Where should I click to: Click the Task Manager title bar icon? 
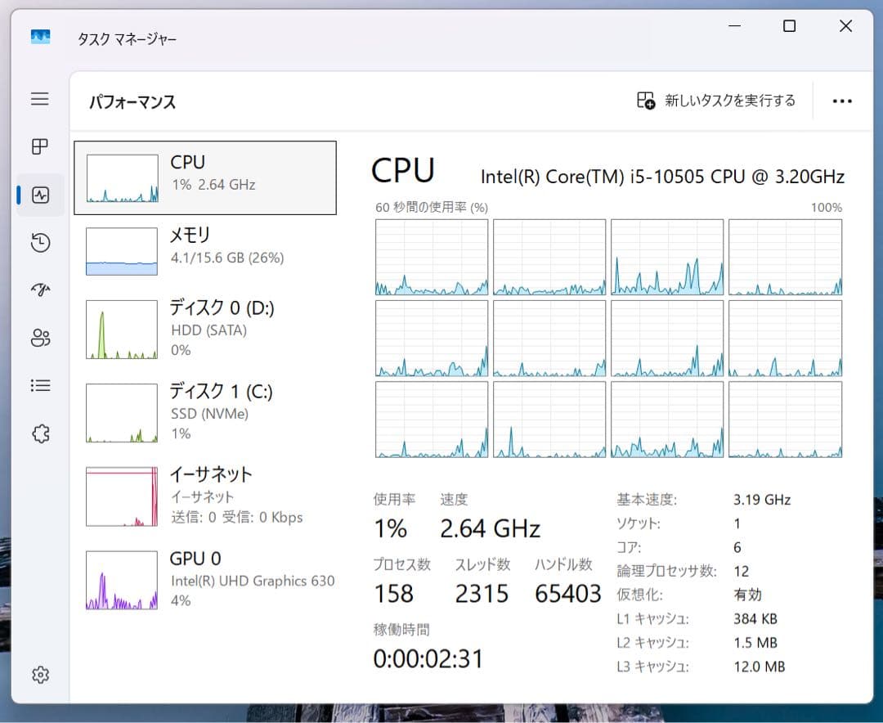pos(39,37)
